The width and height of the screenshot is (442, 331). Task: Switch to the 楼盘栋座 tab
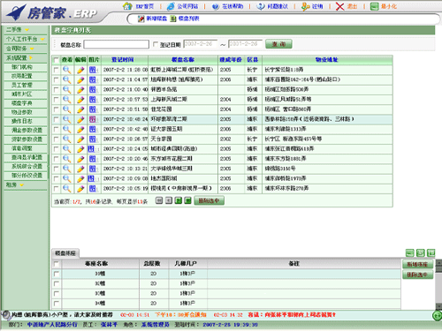point(65,253)
